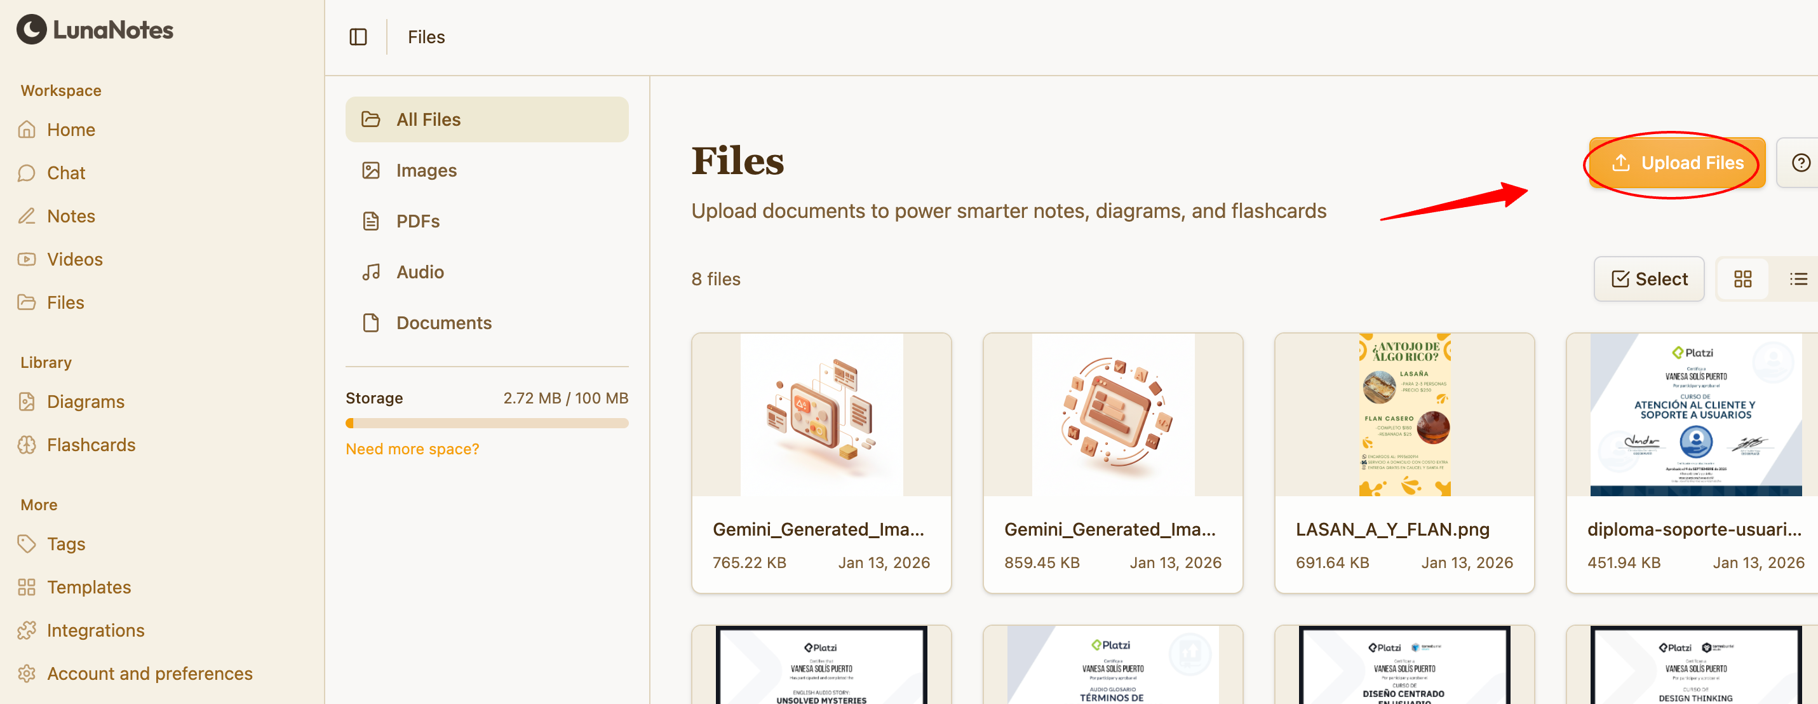This screenshot has width=1818, height=704.
Task: Toggle the sidebar panel icon
Action: coord(358,37)
